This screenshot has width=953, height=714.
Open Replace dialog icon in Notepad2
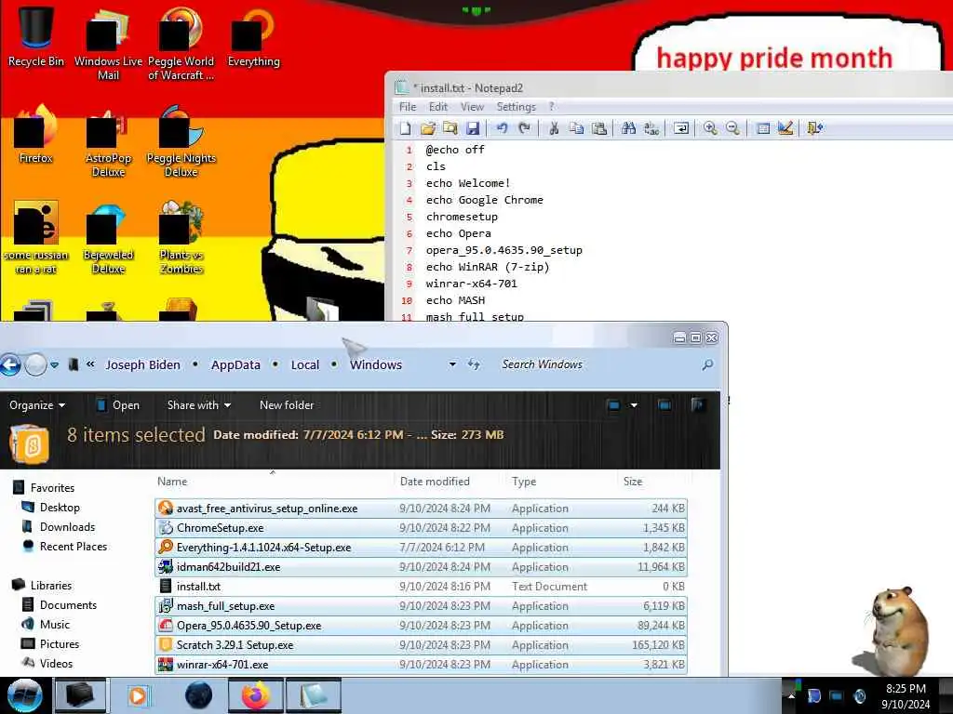pos(651,128)
